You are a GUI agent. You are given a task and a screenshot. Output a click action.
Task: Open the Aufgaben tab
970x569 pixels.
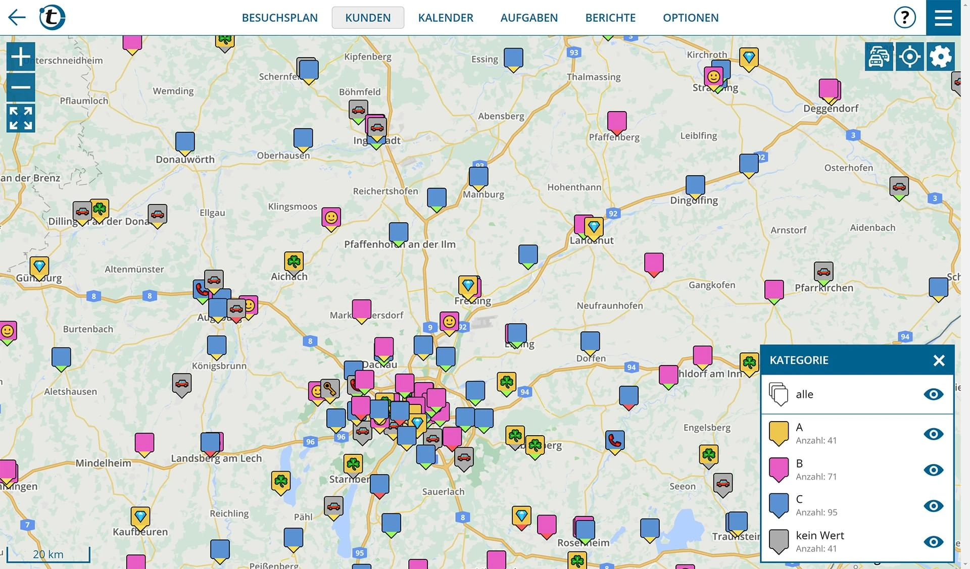point(529,18)
